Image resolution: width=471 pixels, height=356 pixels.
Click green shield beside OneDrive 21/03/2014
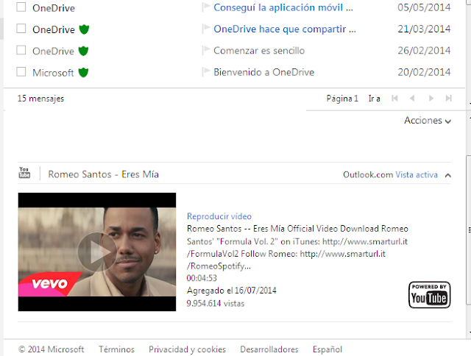(x=84, y=29)
